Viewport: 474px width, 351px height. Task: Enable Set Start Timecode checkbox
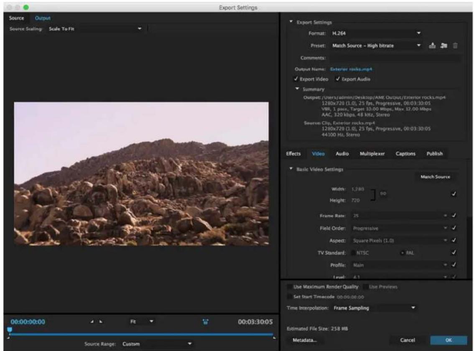[290, 297]
